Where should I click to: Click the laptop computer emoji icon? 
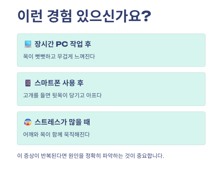[x=28, y=44]
